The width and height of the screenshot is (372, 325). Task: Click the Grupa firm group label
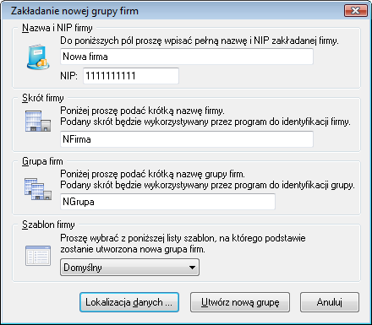click(42, 161)
